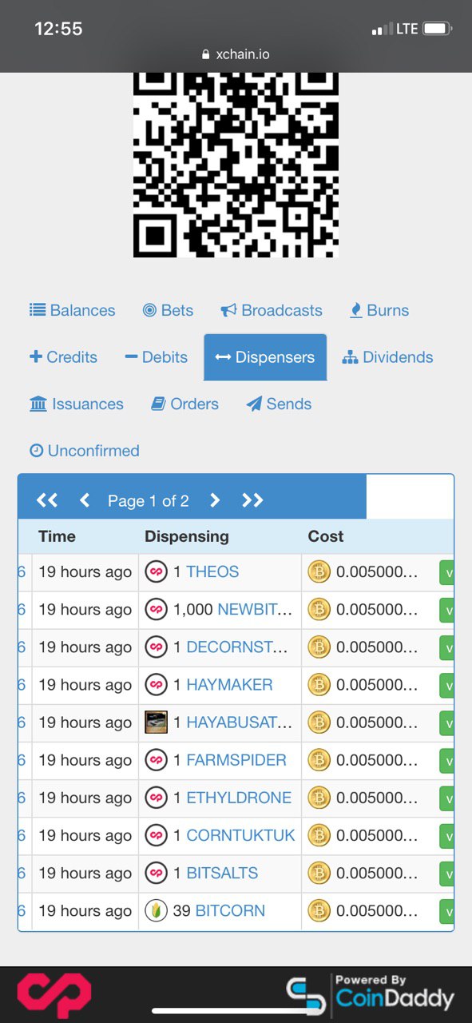472x1023 pixels.
Task: Open the Credits tab
Action: pos(63,357)
